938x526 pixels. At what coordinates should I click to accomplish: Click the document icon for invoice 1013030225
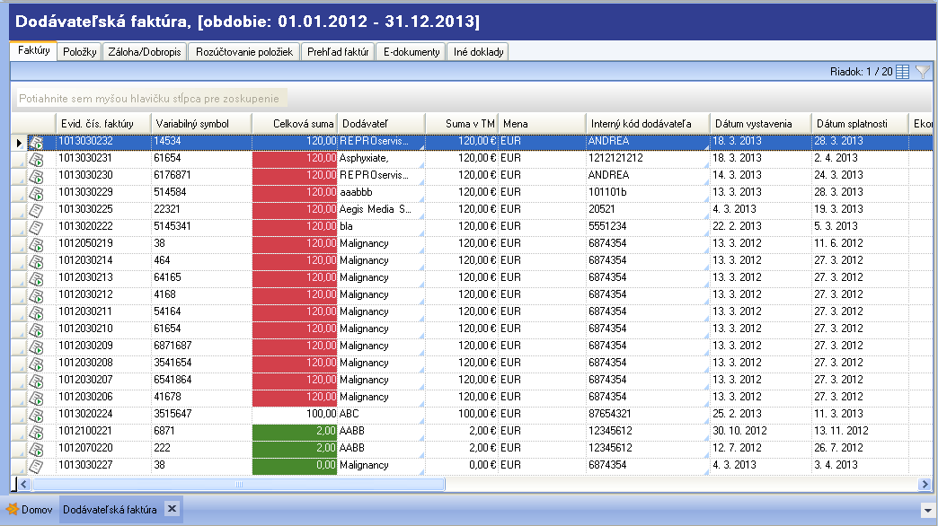(x=36, y=211)
